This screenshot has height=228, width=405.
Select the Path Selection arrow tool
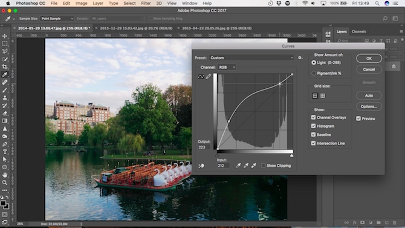5,159
